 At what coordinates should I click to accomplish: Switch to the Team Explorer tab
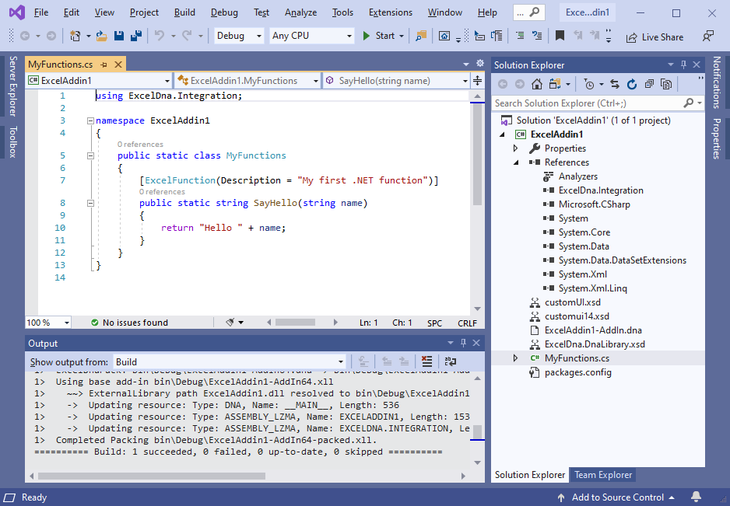603,475
